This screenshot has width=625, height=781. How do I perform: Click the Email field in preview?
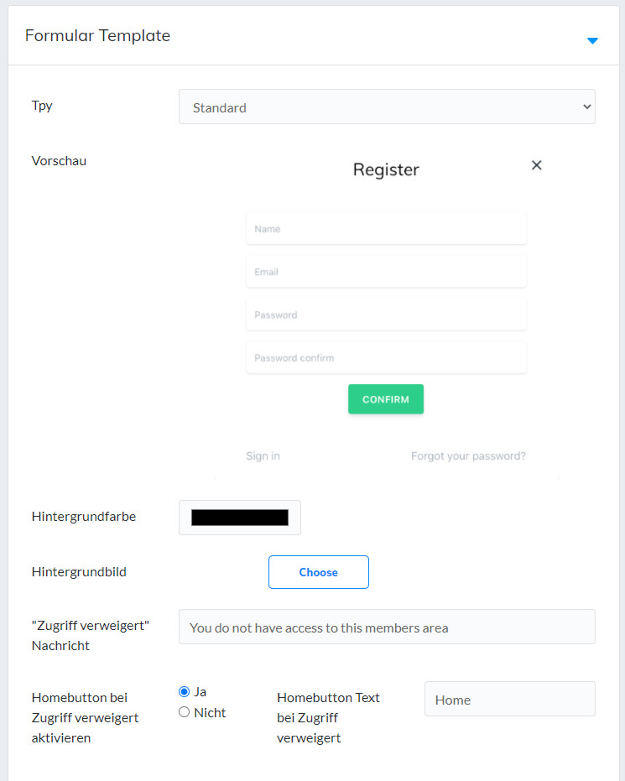[x=386, y=272]
